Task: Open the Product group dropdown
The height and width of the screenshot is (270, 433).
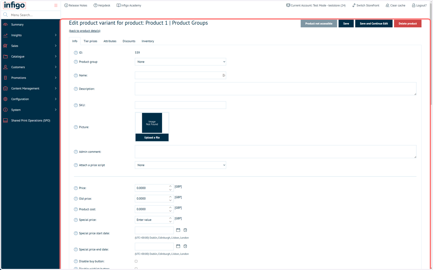Action: pyautogui.click(x=180, y=62)
